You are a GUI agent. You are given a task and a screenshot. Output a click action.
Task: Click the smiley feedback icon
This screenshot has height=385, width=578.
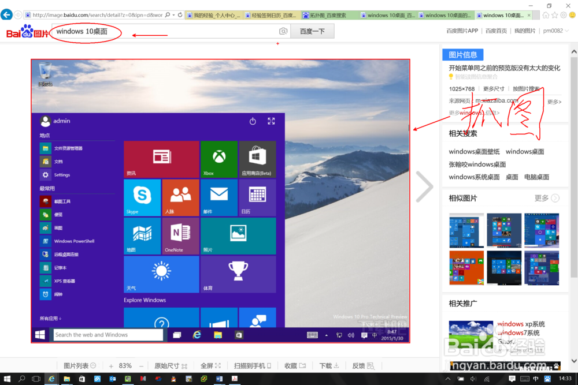572,15
